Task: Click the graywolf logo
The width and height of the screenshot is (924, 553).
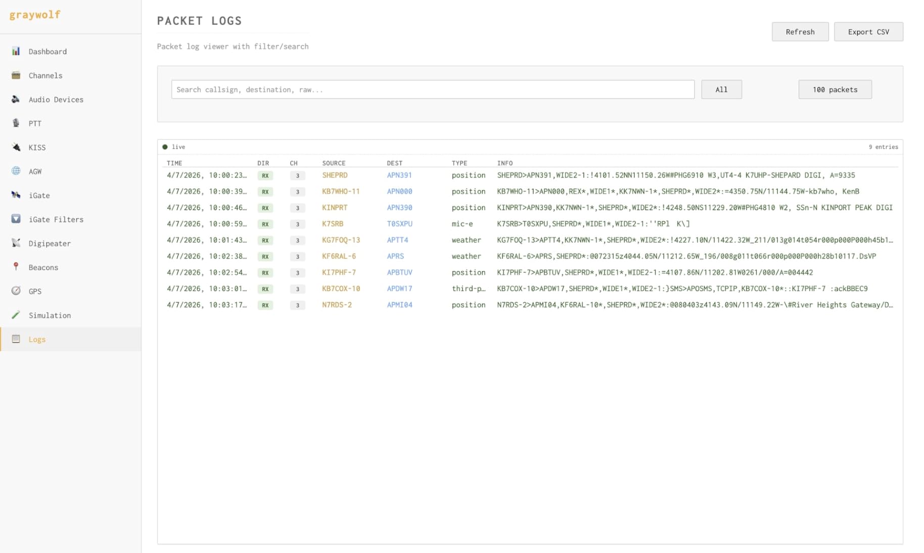Action: pyautogui.click(x=35, y=15)
